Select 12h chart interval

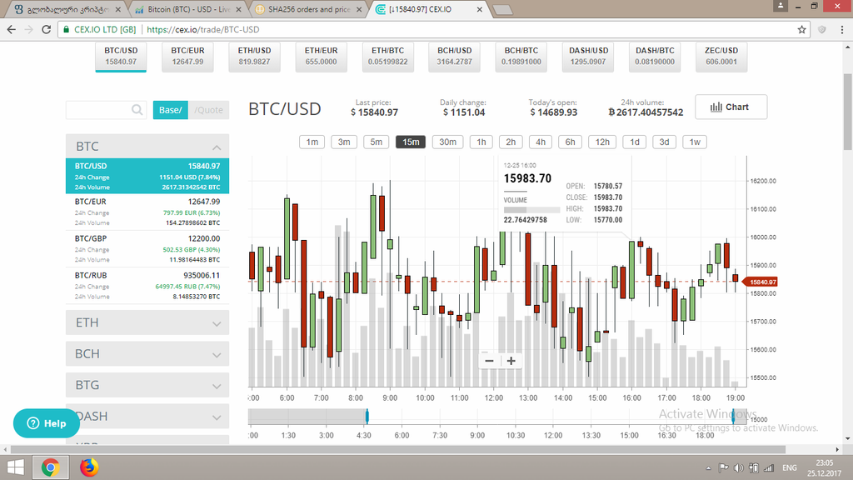(x=603, y=142)
